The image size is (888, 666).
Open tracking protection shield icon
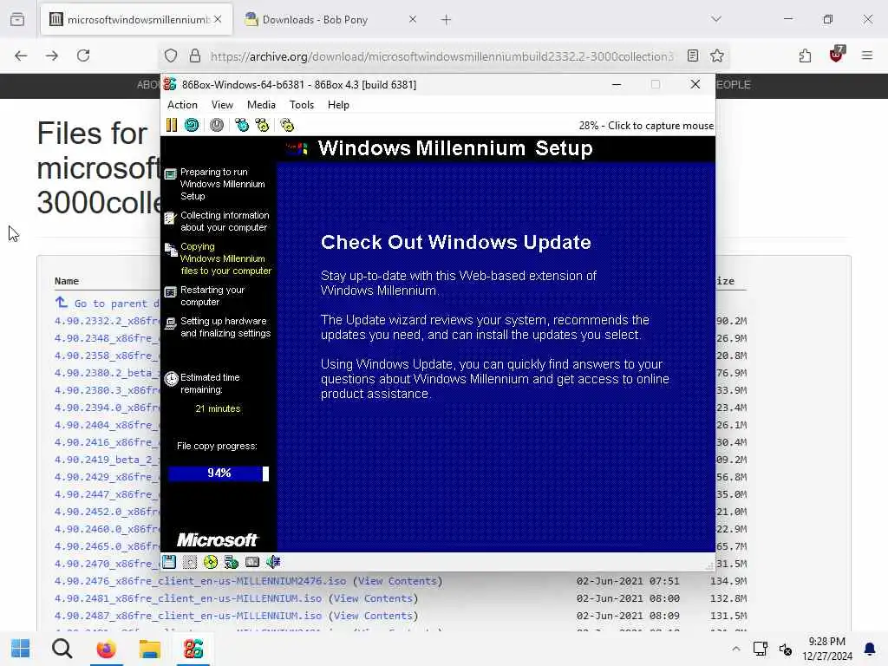[x=171, y=55]
